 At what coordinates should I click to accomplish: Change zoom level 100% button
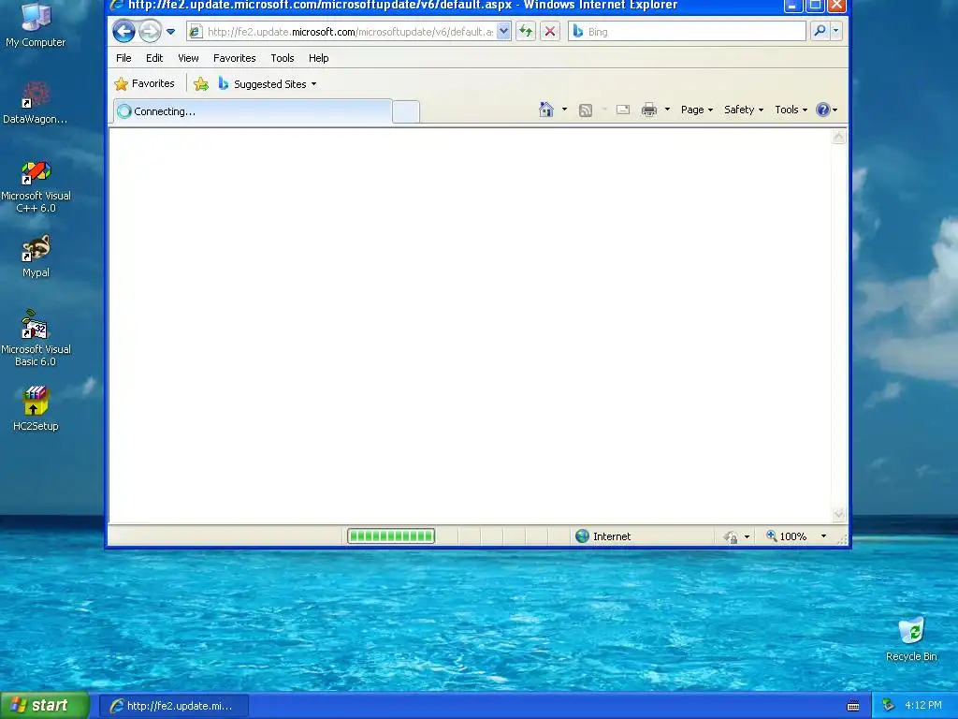787,536
